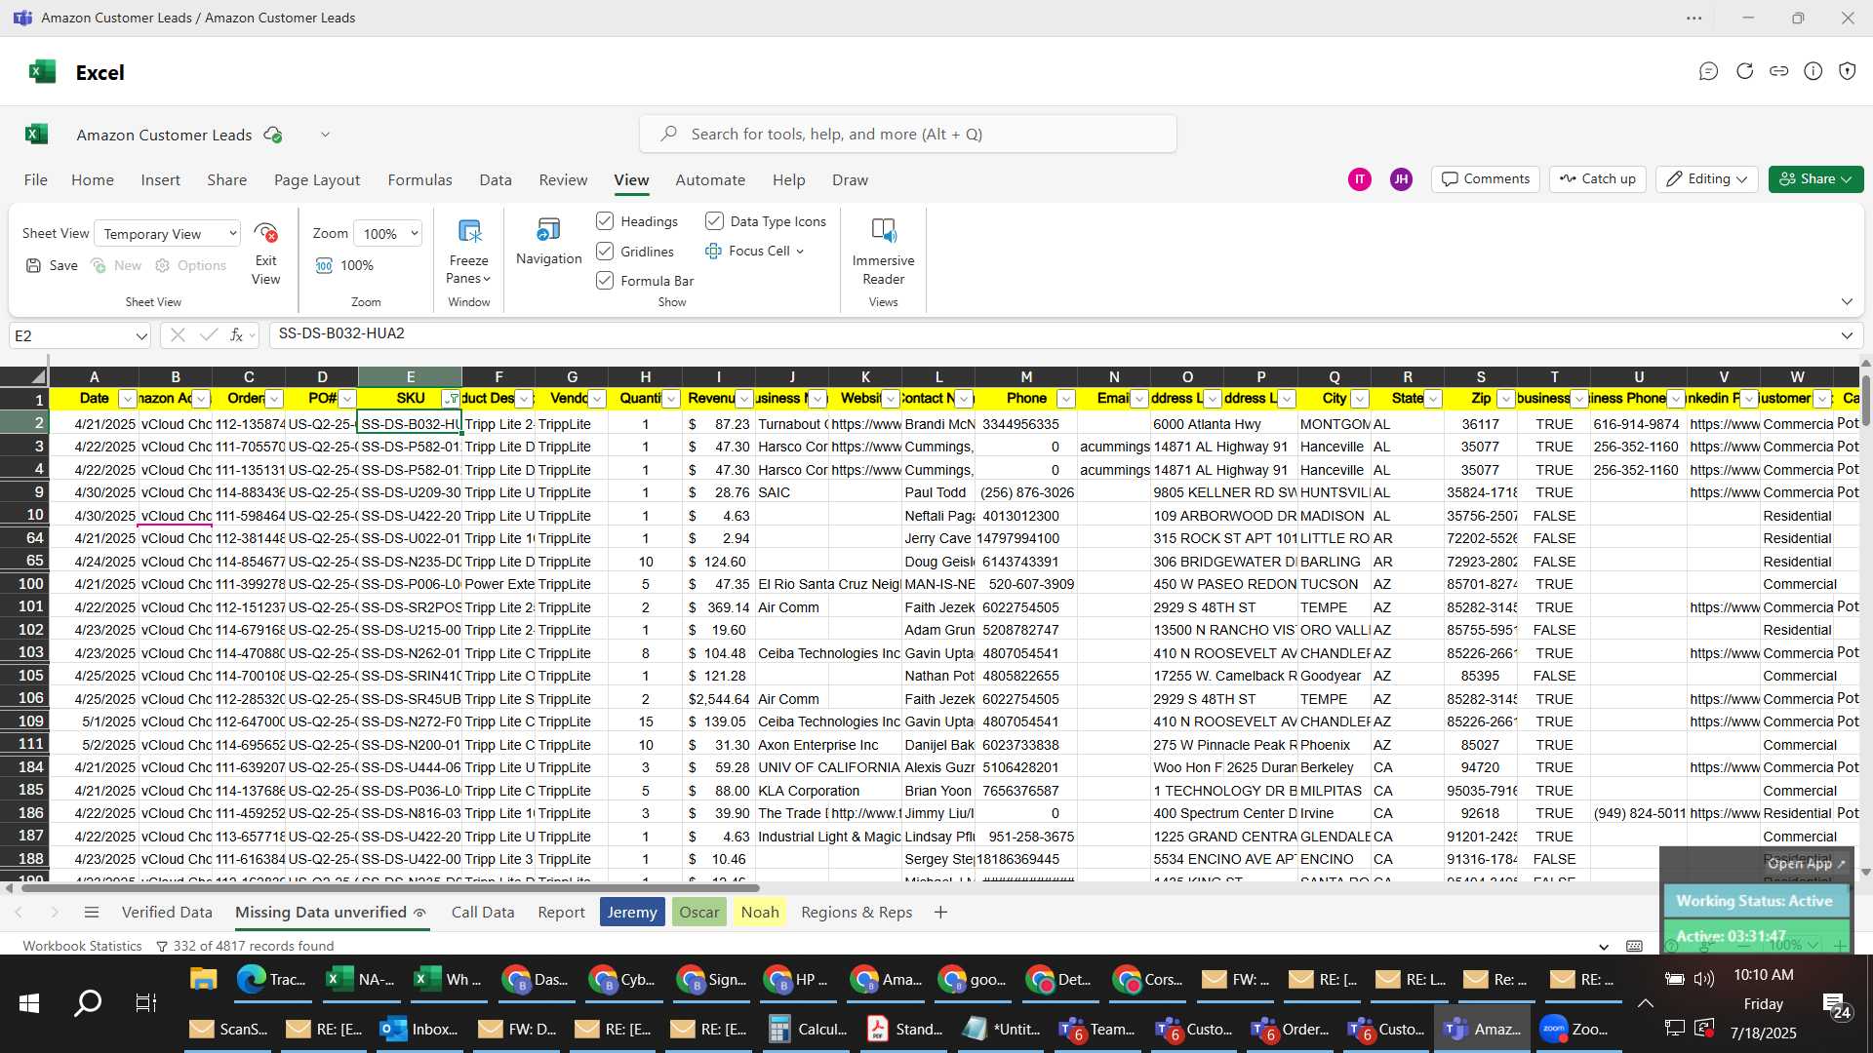The width and height of the screenshot is (1873, 1053).
Task: Open Windows Start menu
Action: point(29,1003)
